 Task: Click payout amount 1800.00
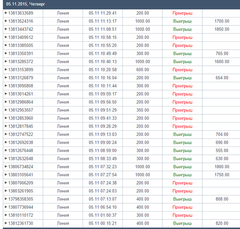(x=222, y=167)
